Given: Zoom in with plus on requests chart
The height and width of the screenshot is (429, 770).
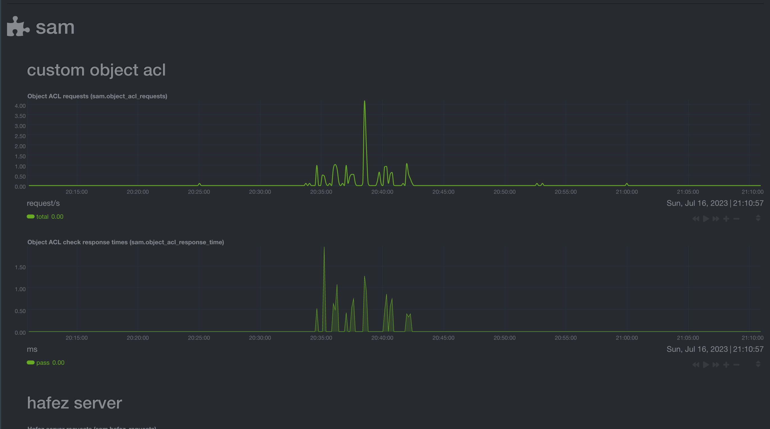Looking at the screenshot, I should pyautogui.click(x=726, y=219).
